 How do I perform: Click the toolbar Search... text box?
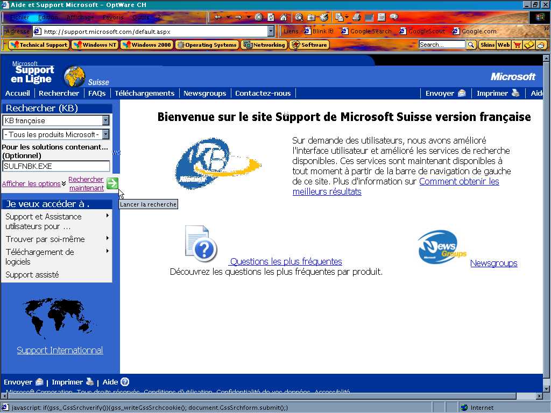442,45
